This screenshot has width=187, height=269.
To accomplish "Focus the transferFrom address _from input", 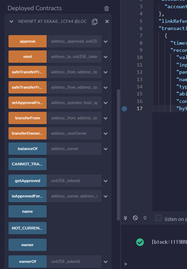I will click(x=74, y=118).
